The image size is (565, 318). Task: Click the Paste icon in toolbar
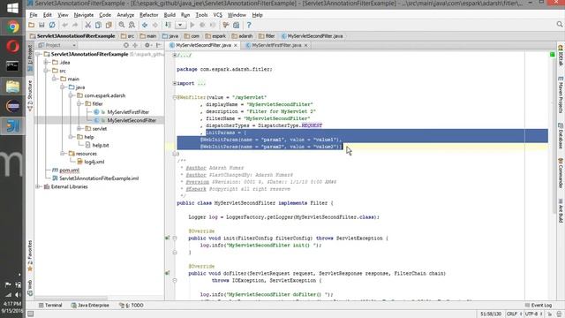click(x=109, y=25)
